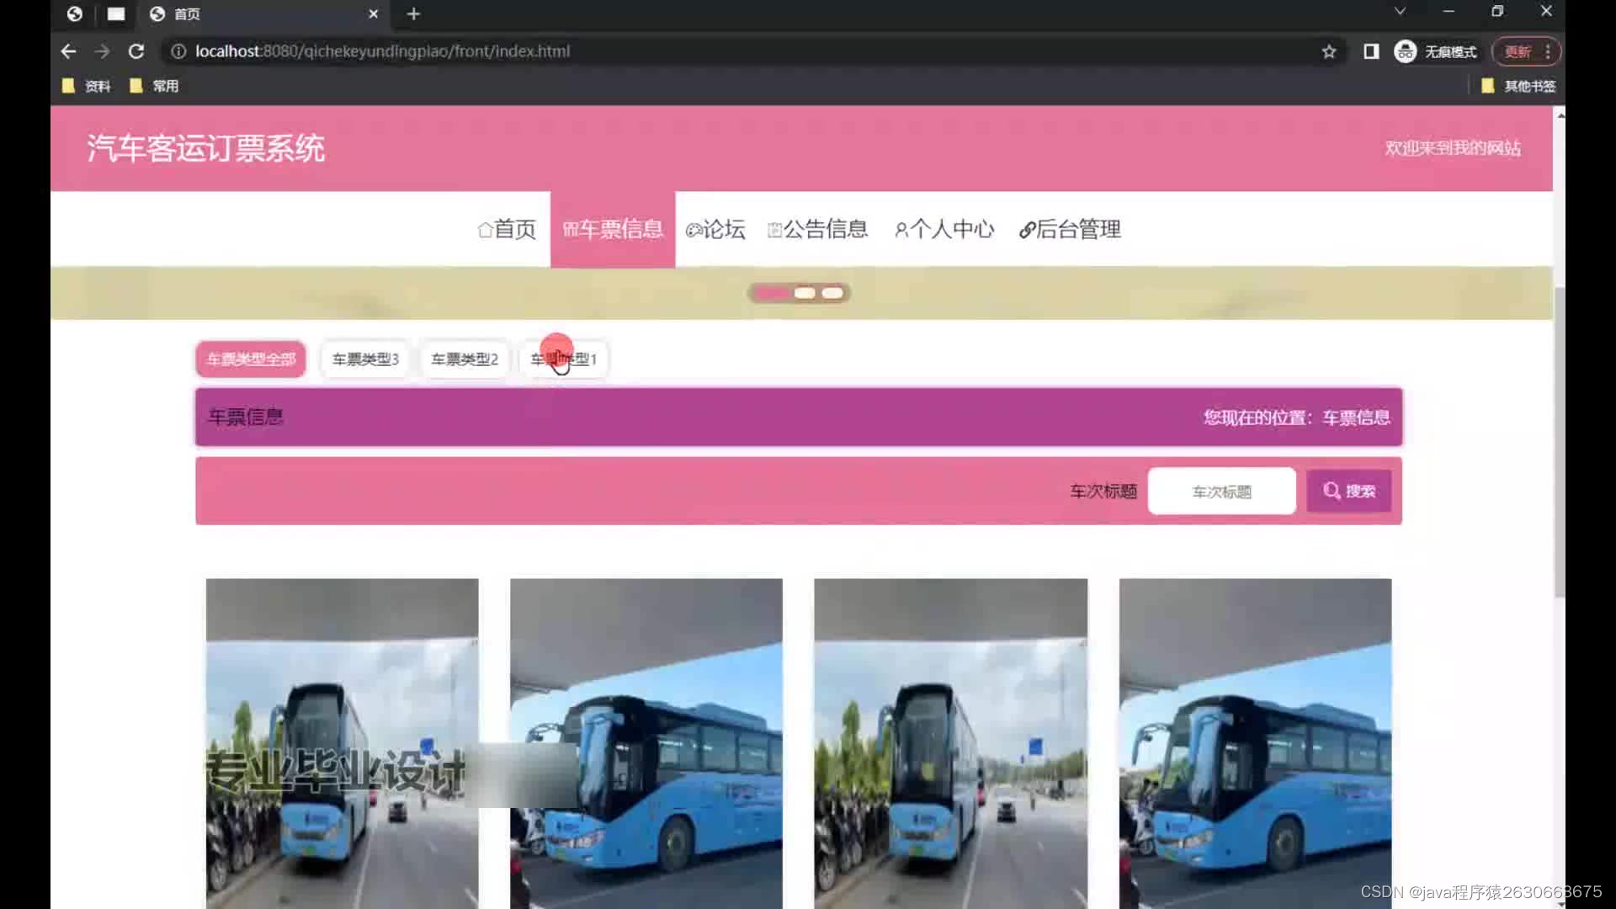Enable the 车票类型2 filter
Viewport: 1616px width, 909px height.
[x=465, y=359]
